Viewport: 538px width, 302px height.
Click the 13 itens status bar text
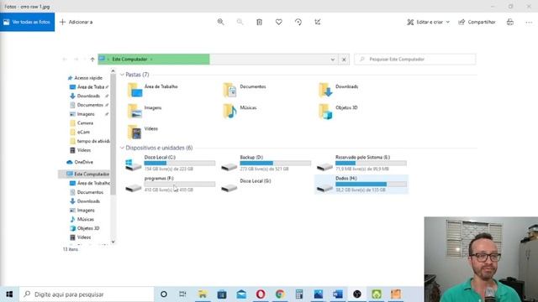[71, 249]
